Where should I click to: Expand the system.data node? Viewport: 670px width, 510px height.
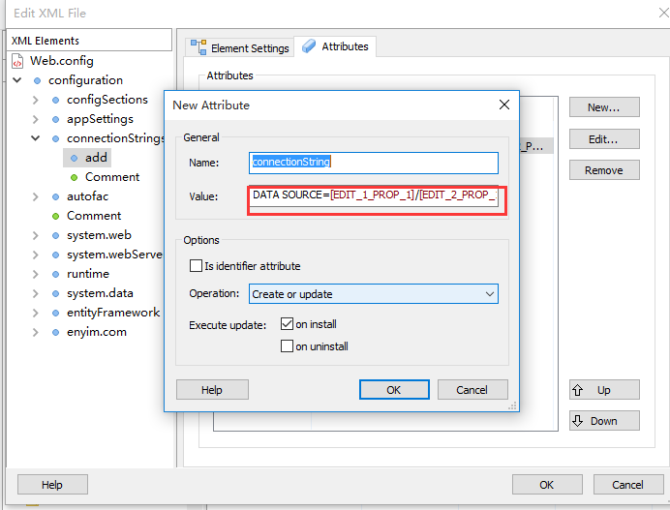point(36,293)
